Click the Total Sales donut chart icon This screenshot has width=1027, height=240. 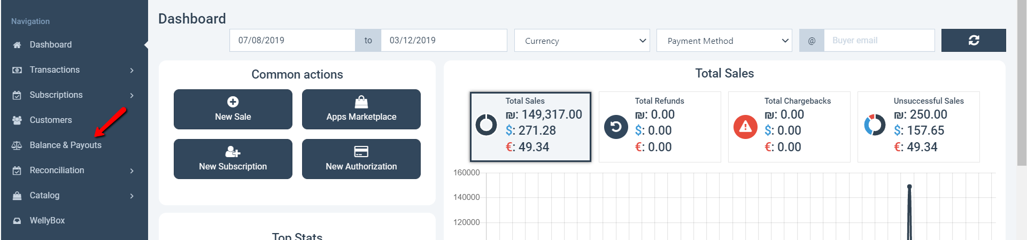pos(487,125)
